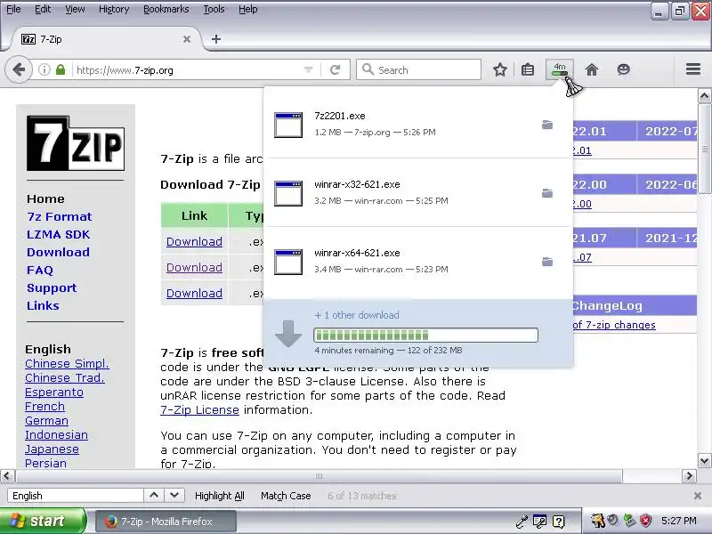This screenshot has height=534, width=712.
Task: Open the Help menu
Action: point(248,9)
